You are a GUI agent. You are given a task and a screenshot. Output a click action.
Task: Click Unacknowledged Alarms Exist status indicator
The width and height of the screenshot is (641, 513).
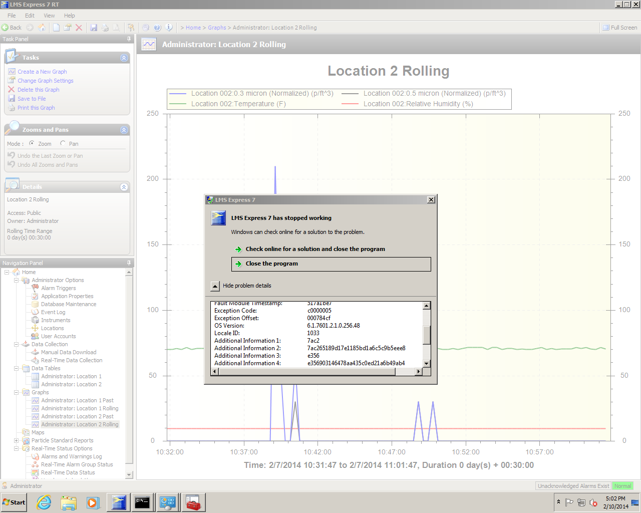[x=573, y=486]
